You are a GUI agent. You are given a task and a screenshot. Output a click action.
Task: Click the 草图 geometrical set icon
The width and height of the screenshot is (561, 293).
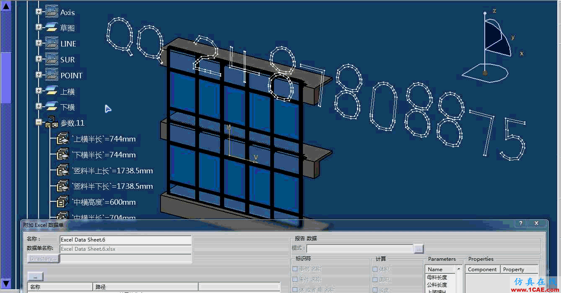(x=52, y=27)
